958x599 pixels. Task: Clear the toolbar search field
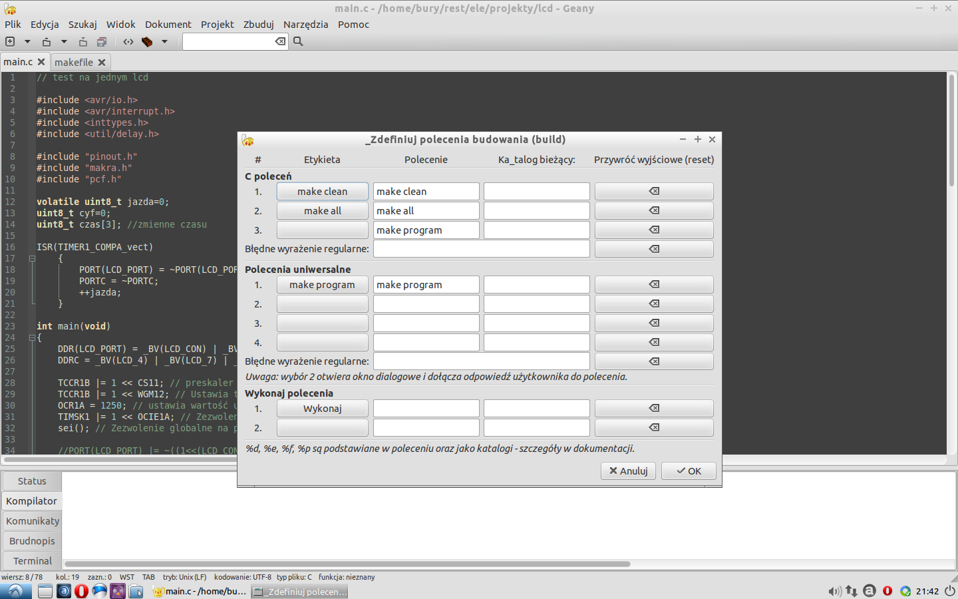280,41
